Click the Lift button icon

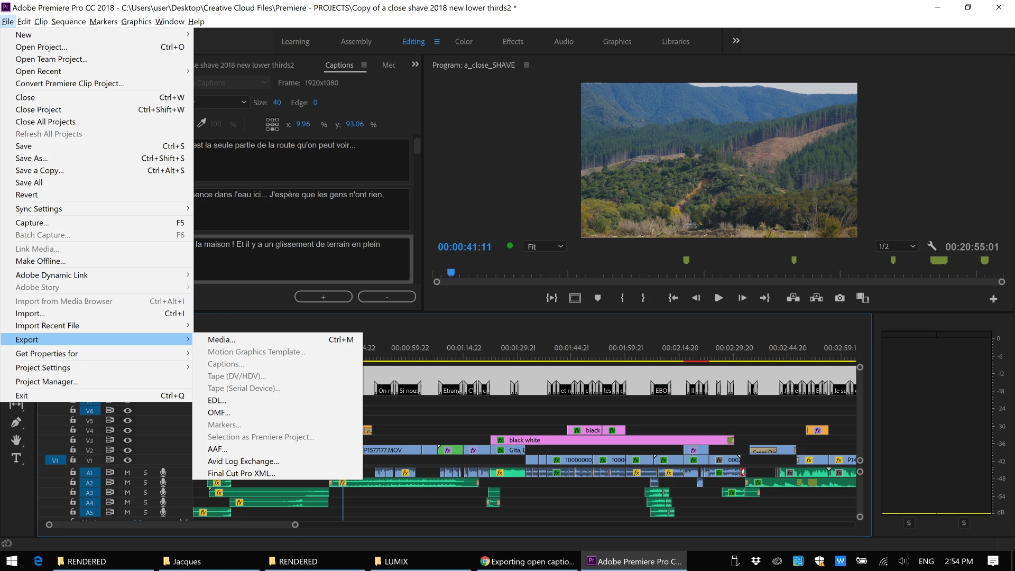[x=793, y=298]
